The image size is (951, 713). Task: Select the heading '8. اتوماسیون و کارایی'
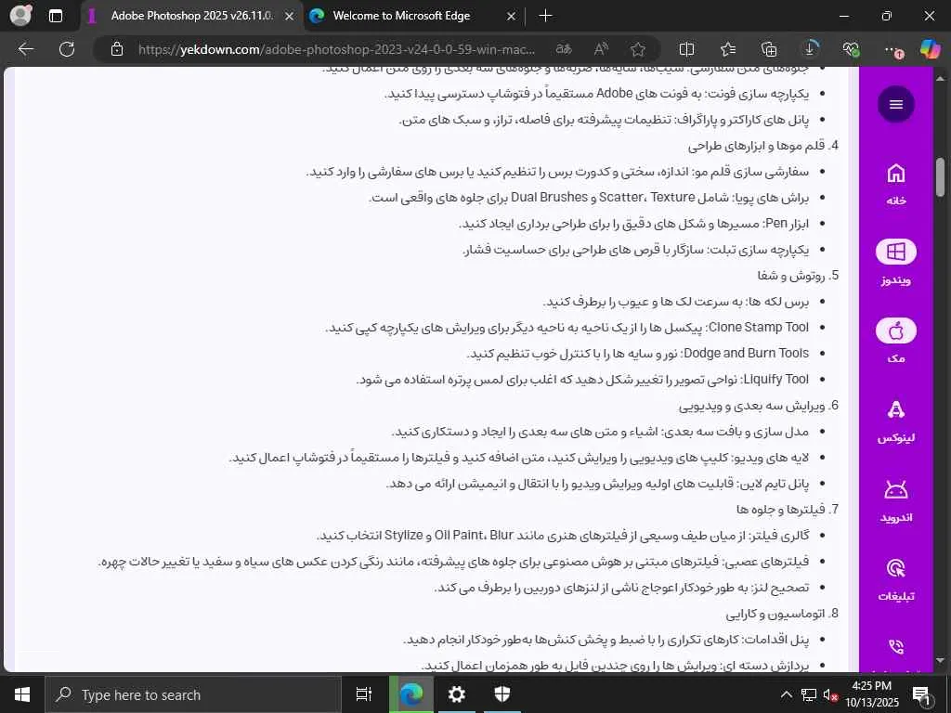[x=782, y=615]
